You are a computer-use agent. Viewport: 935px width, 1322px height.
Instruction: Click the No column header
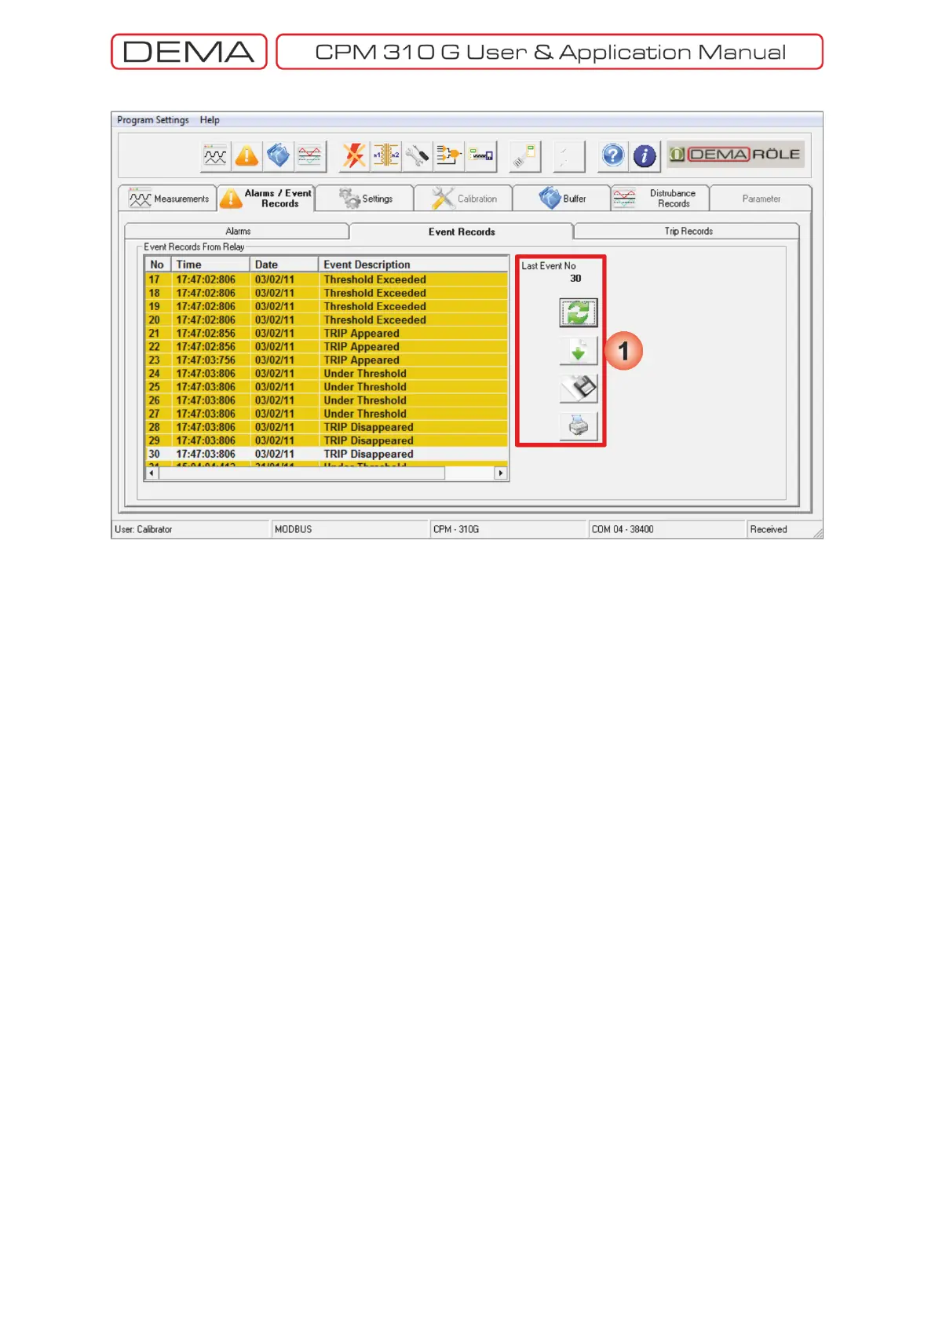click(158, 265)
